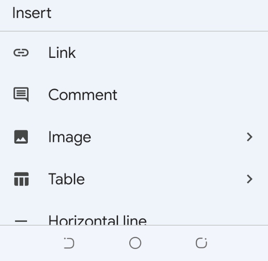Choose the Link menu entry text
Image resolution: width=268 pixels, height=261 pixels.
point(62,53)
